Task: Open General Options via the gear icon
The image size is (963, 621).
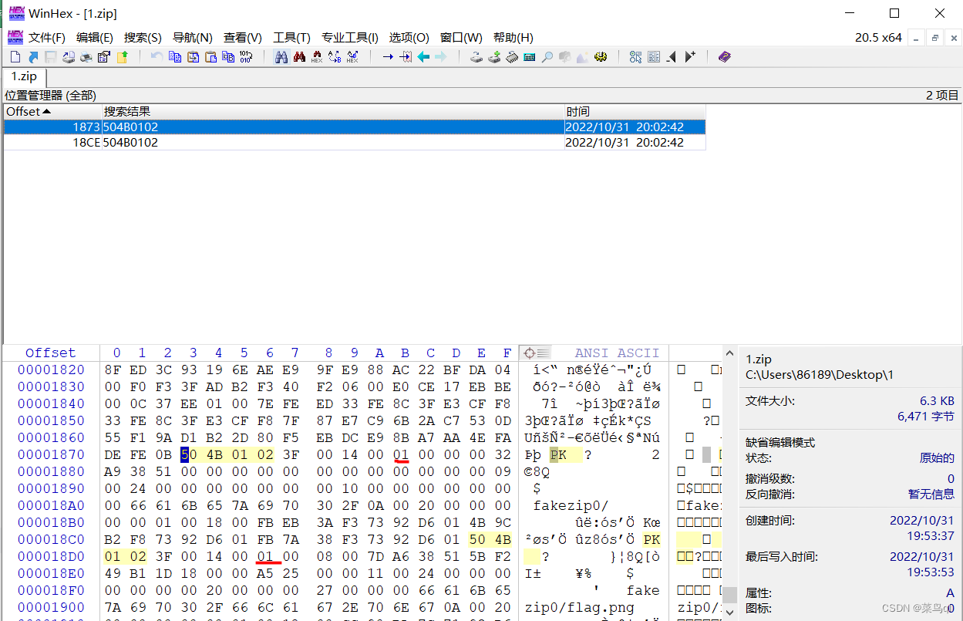Action: (x=601, y=56)
